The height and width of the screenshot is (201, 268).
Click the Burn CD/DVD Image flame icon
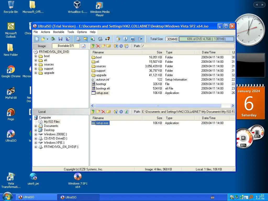108,39
